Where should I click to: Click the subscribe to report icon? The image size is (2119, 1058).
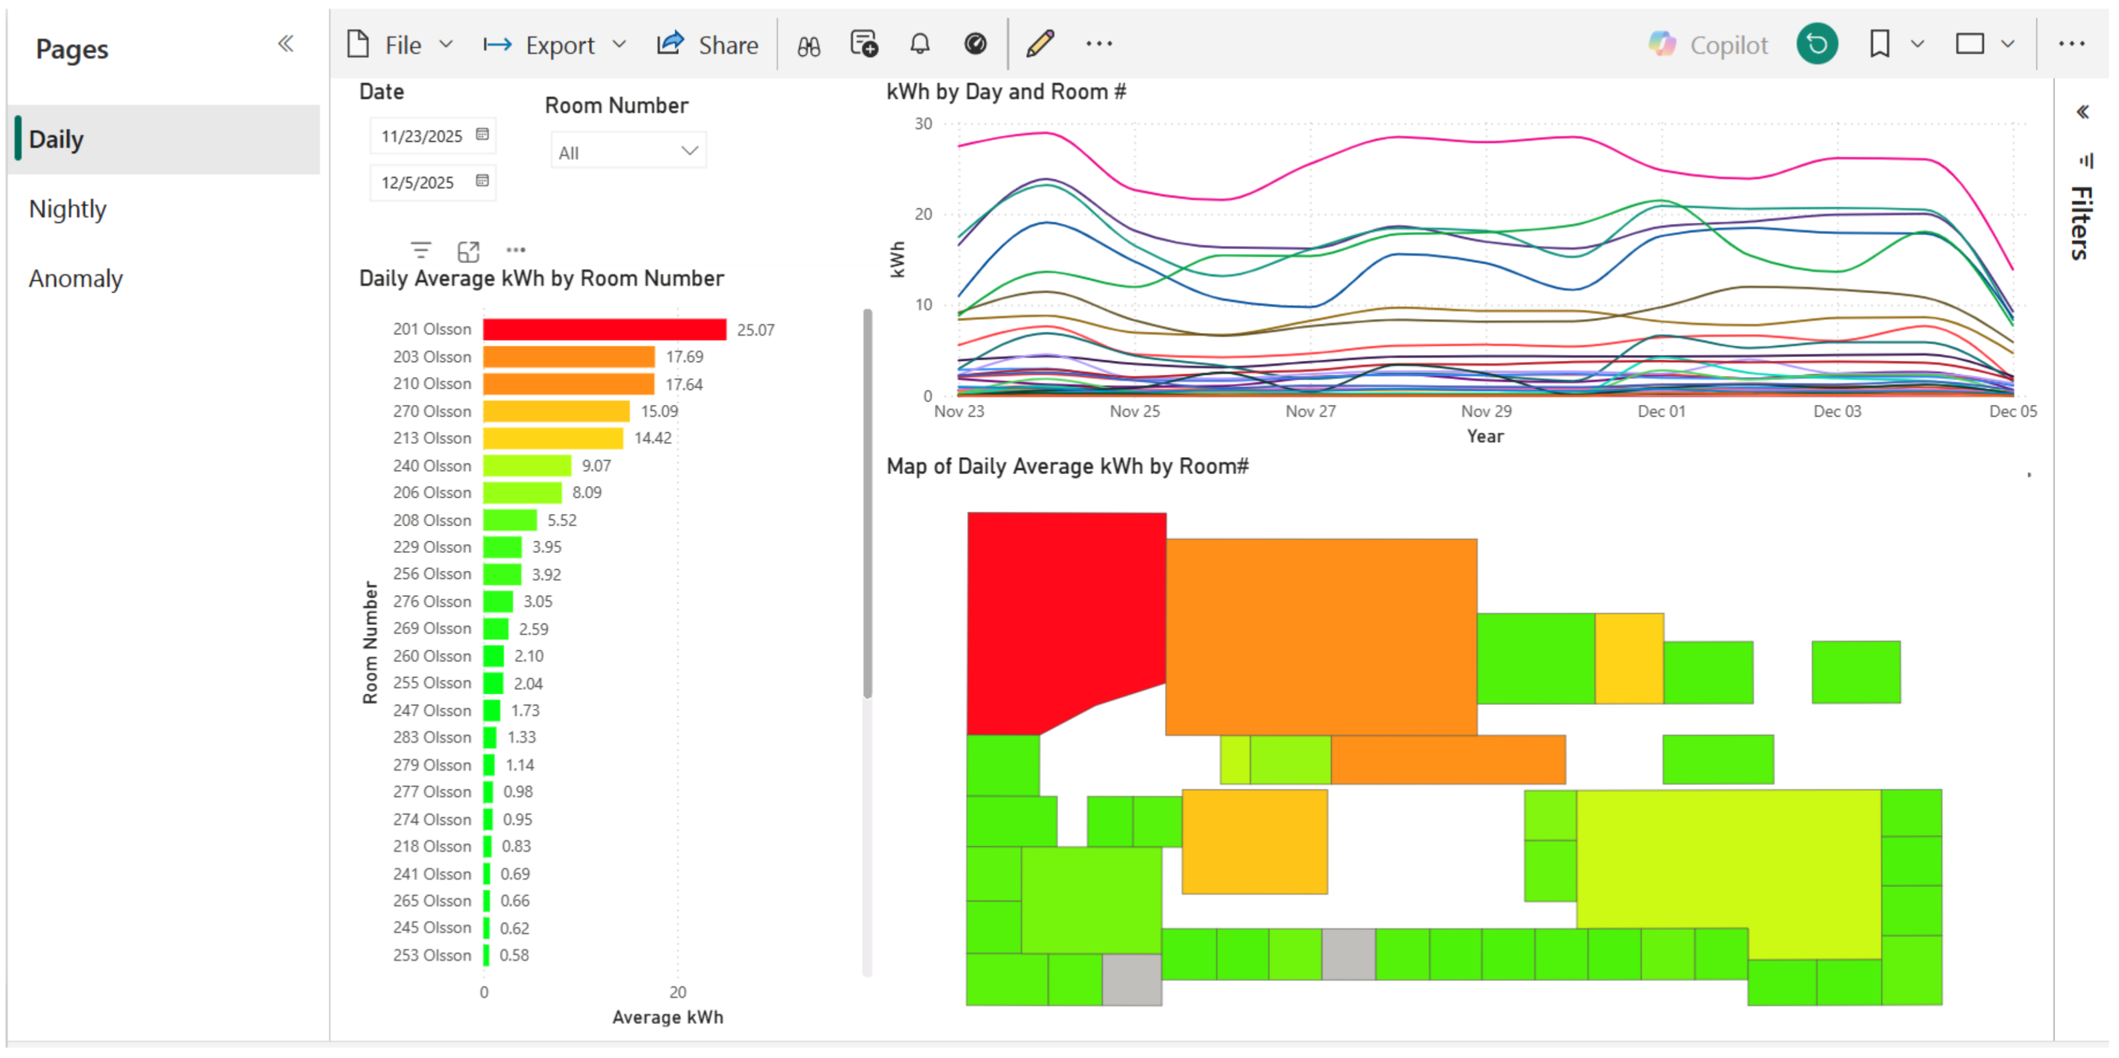pos(864,43)
